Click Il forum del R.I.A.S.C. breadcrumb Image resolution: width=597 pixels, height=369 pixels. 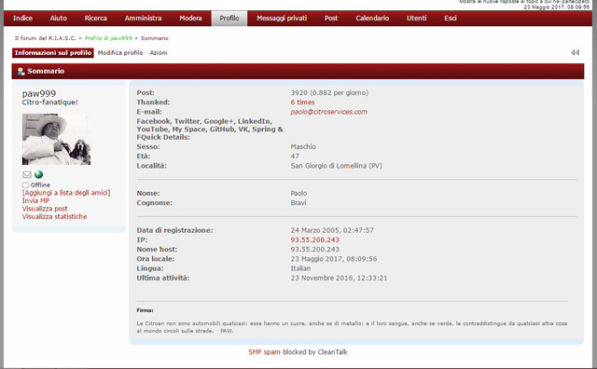45,38
